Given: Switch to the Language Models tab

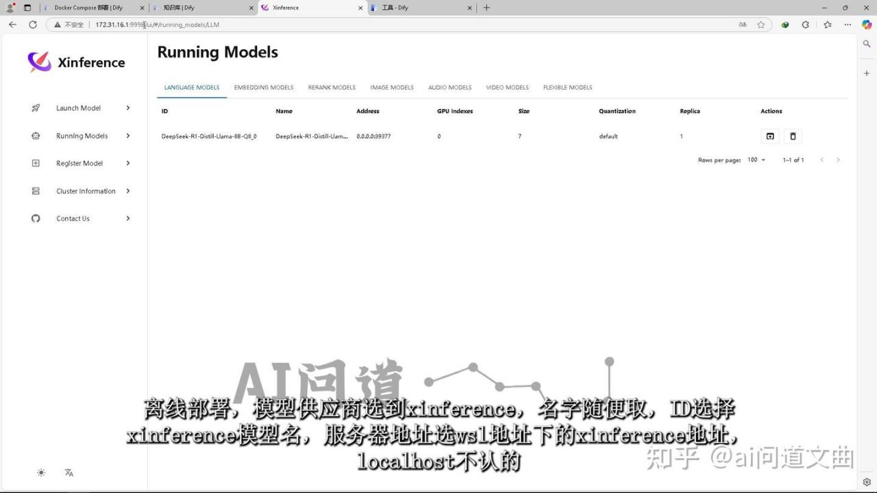Looking at the screenshot, I should pyautogui.click(x=192, y=88).
